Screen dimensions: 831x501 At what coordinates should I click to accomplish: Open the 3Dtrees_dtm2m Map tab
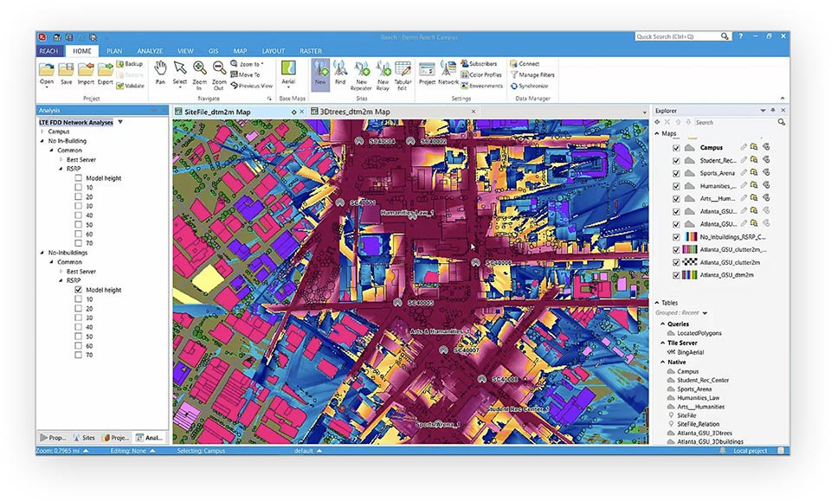click(x=351, y=112)
